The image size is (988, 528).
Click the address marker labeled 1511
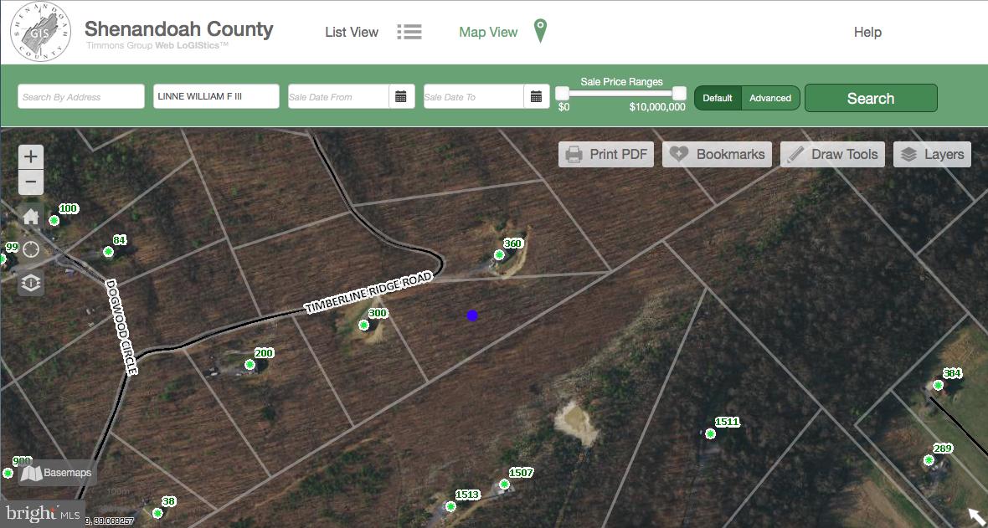(710, 433)
